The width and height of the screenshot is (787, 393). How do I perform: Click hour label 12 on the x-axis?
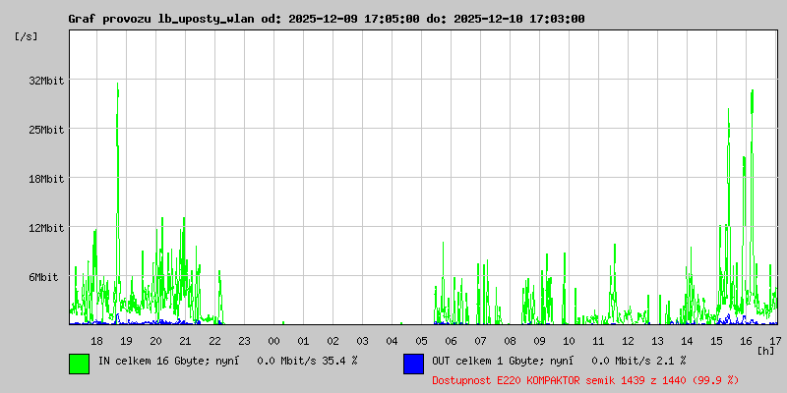pyautogui.click(x=628, y=341)
